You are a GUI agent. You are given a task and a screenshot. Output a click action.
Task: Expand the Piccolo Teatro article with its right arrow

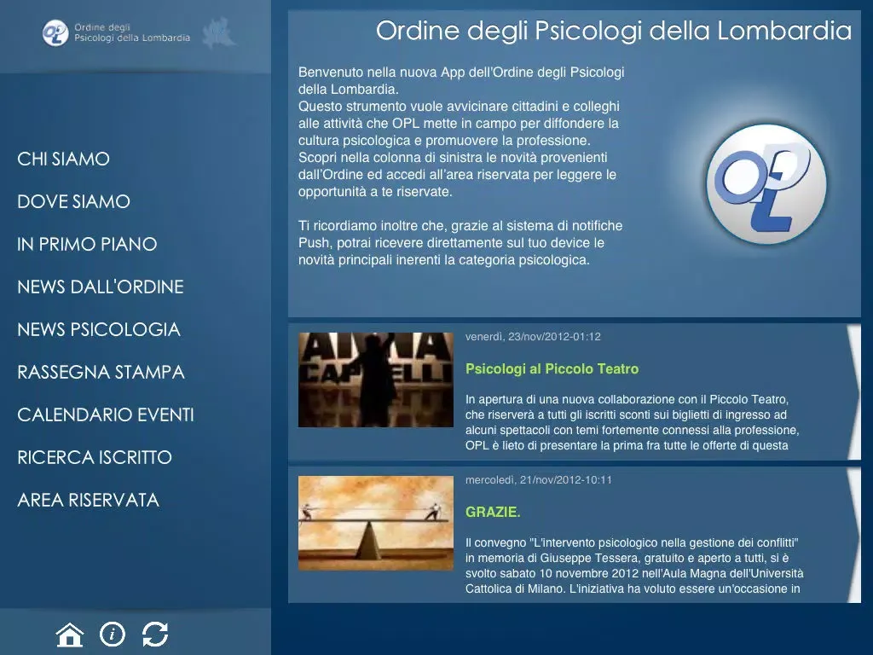tap(853, 392)
